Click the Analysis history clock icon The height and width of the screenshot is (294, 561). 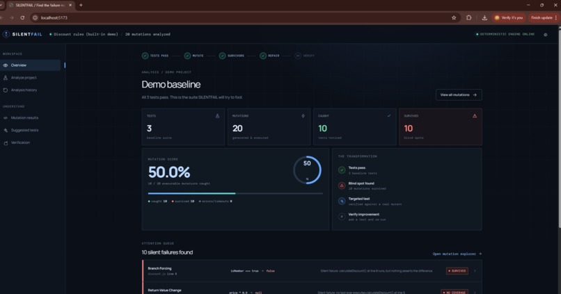pos(6,90)
